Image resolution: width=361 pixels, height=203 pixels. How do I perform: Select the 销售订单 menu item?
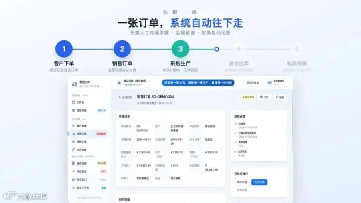[x=89, y=134]
